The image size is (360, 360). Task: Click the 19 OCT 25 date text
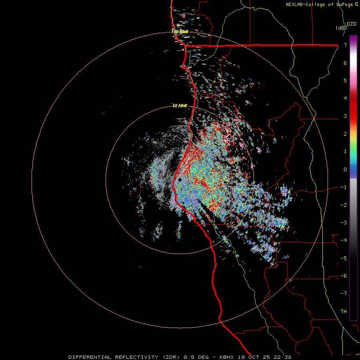point(255,357)
